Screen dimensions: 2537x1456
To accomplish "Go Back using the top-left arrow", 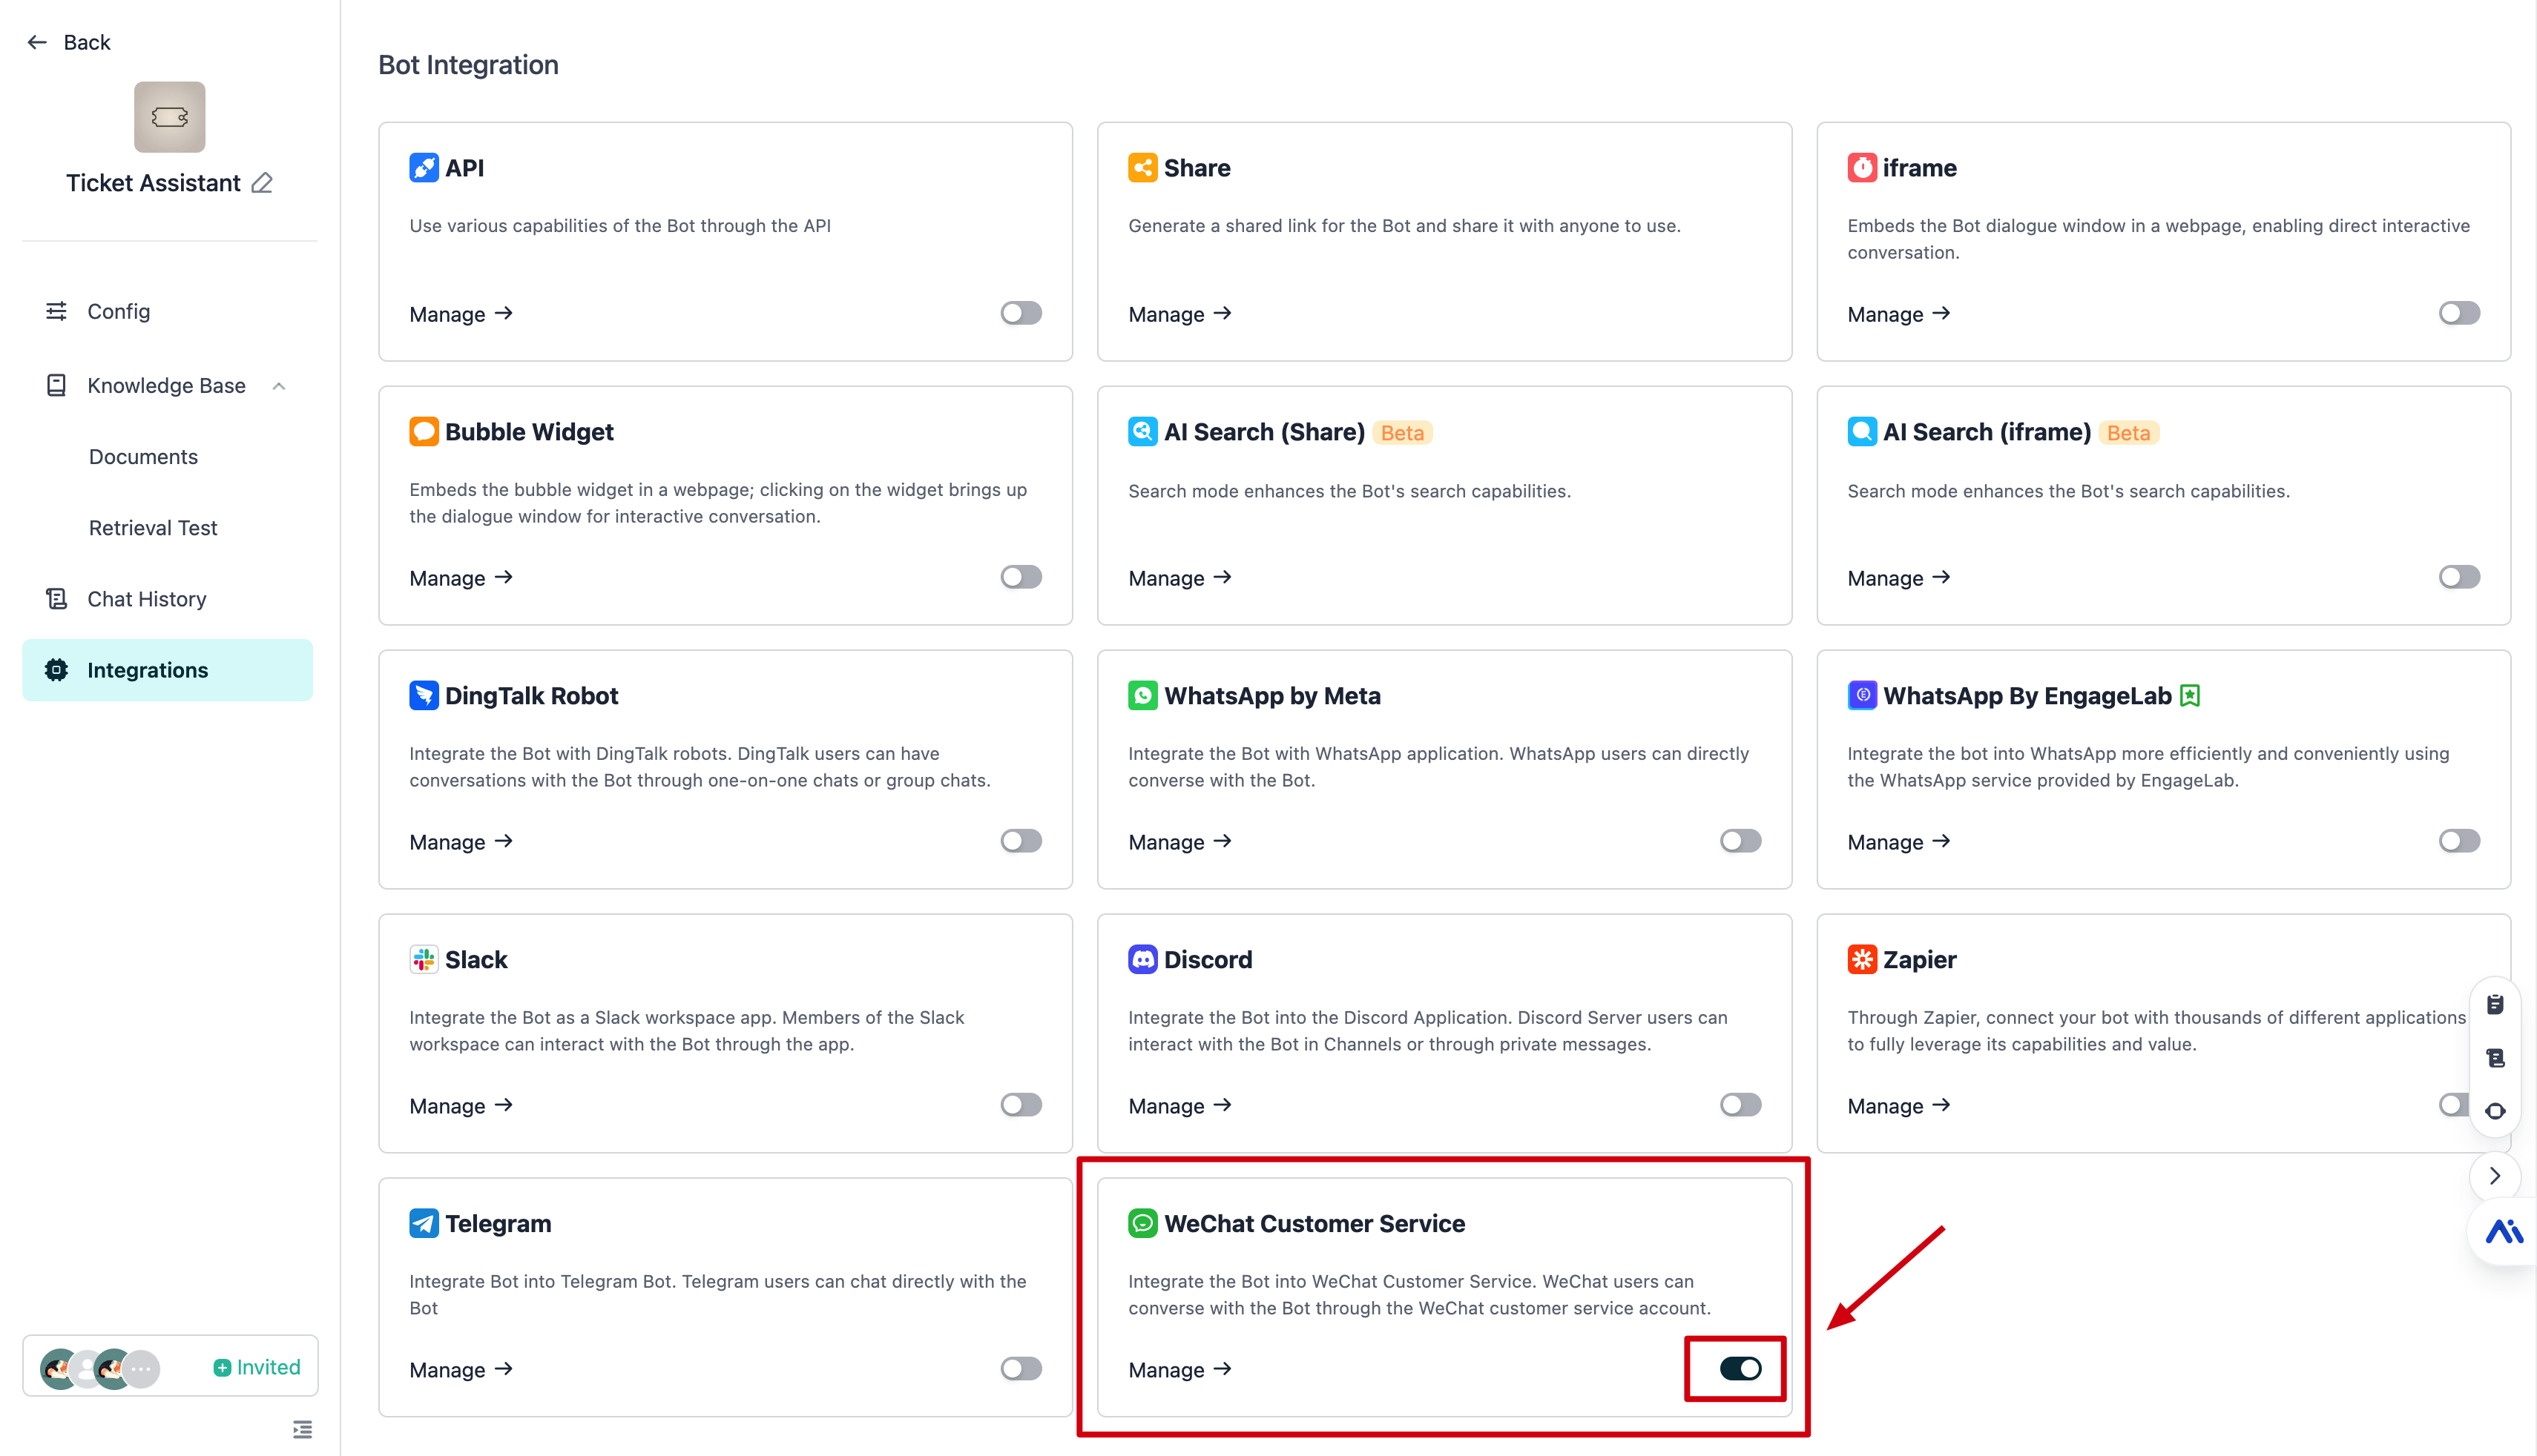I will click(68, 42).
